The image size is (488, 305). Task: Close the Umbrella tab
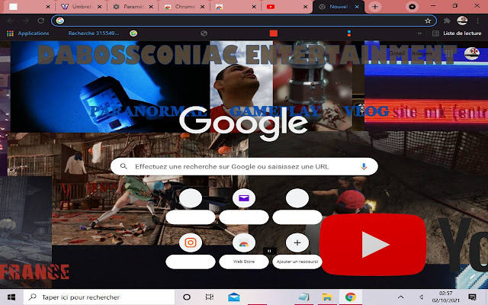tap(99, 7)
